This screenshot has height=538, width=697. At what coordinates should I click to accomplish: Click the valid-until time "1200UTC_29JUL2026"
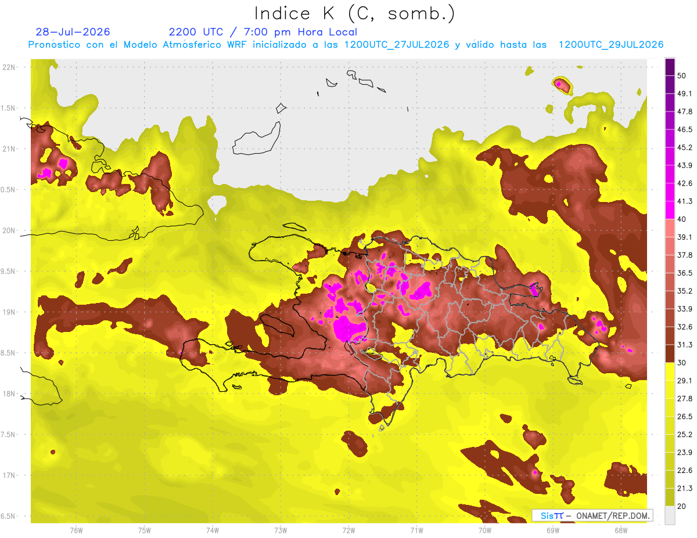[611, 45]
